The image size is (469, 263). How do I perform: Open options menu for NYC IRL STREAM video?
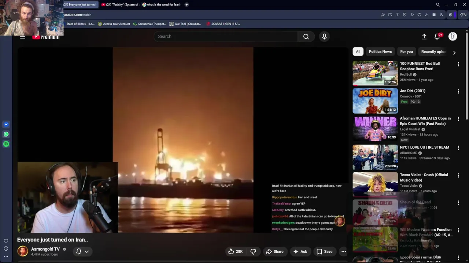pos(458,148)
